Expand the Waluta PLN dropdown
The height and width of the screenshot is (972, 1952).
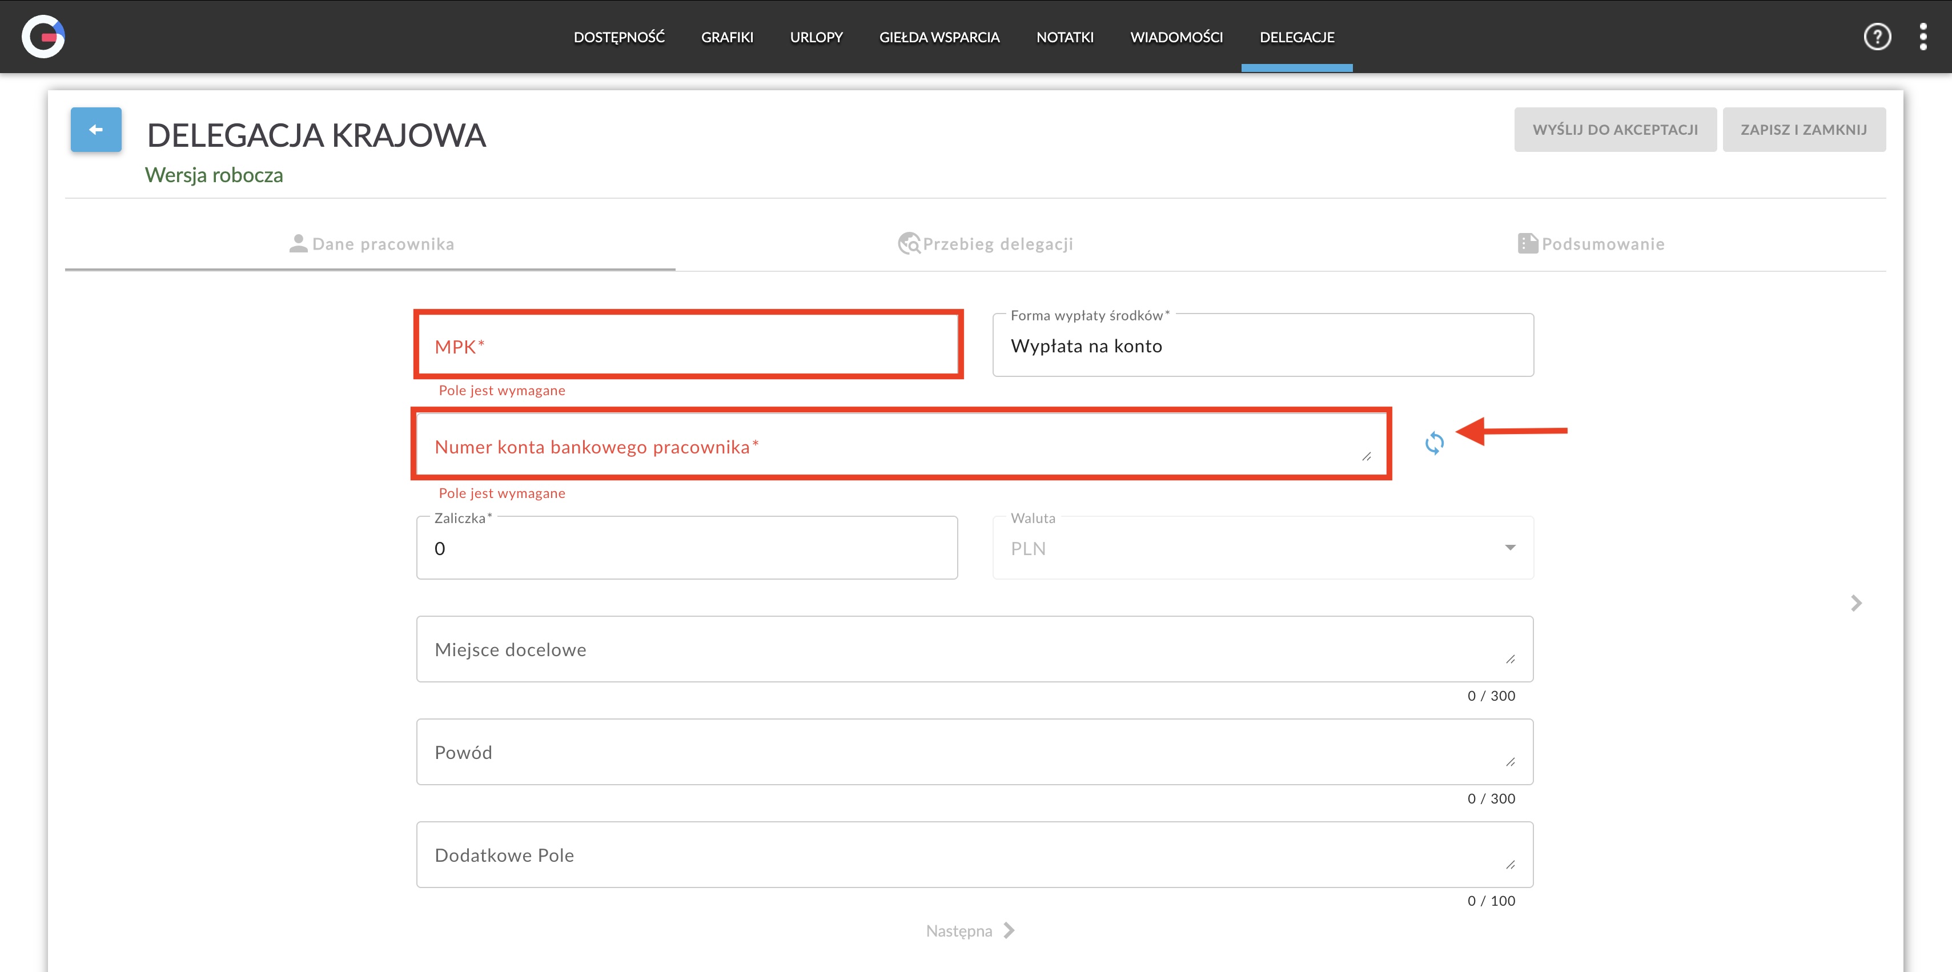tap(1263, 548)
